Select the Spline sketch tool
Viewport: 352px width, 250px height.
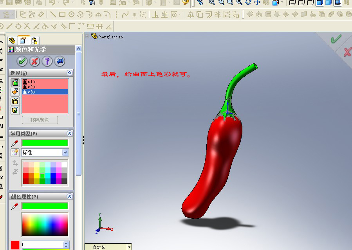pyautogui.click(x=125, y=14)
